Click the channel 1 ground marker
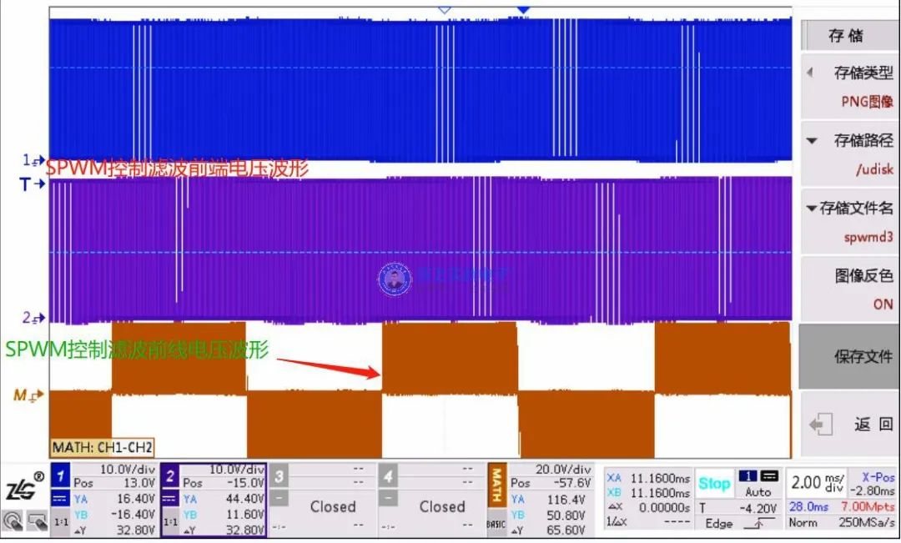Image resolution: width=901 pixels, height=543 pixels. pyautogui.click(x=33, y=160)
